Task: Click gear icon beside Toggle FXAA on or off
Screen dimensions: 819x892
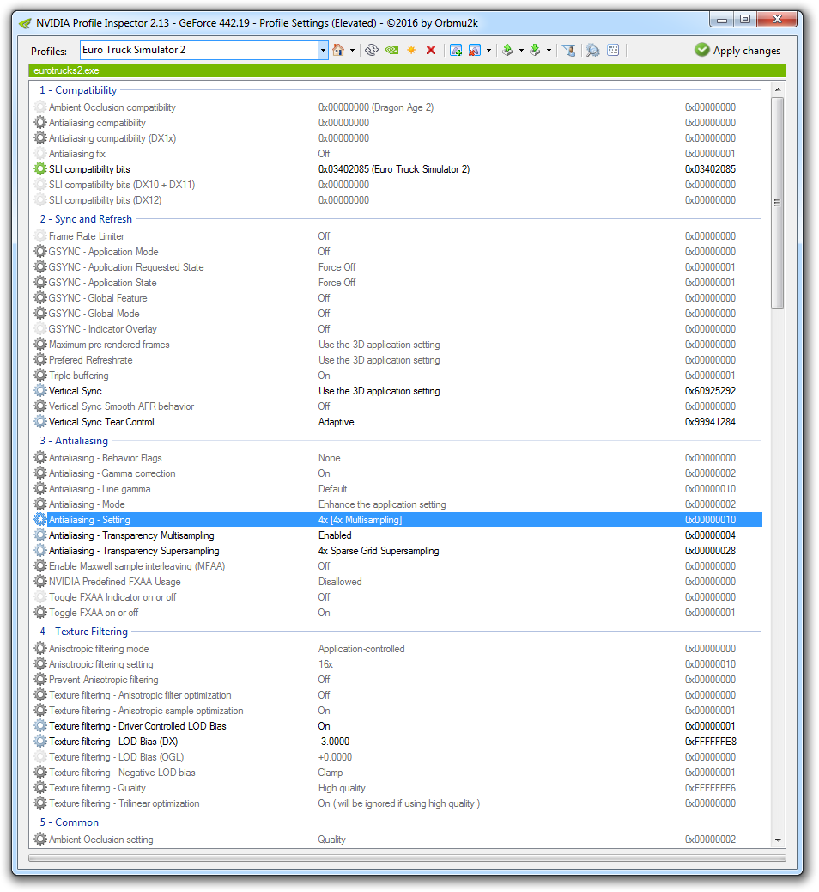Action: point(39,612)
